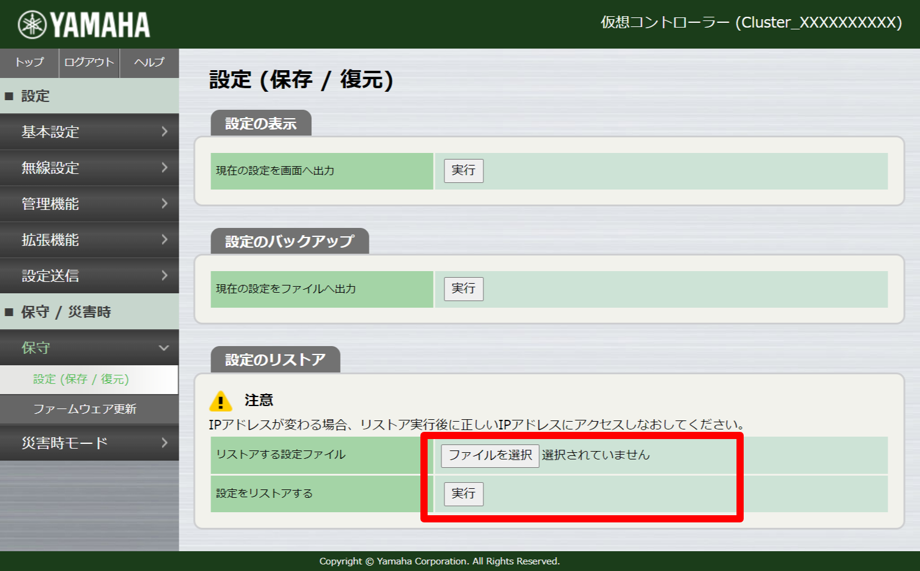Execute 現在の設定を画面へ出力
The height and width of the screenshot is (571, 920).
(x=462, y=171)
